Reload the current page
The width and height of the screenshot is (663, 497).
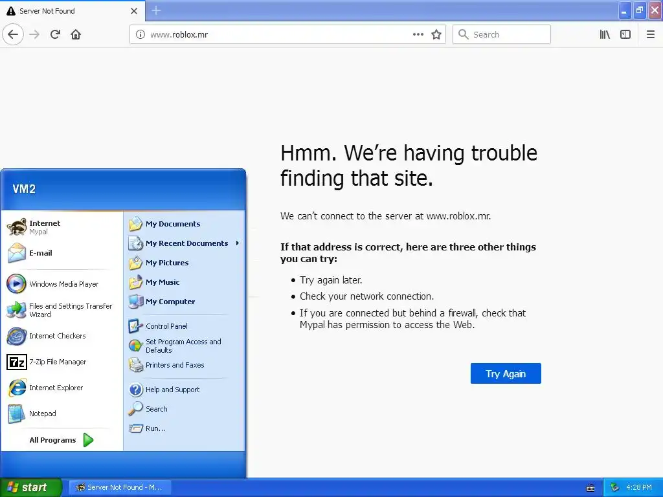click(x=55, y=34)
